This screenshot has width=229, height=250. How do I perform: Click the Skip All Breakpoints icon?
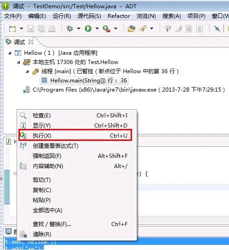[217, 29]
